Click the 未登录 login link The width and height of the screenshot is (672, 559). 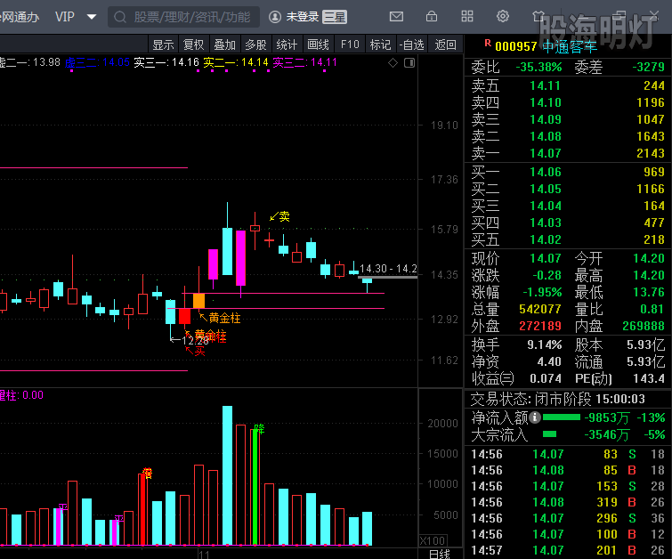point(302,17)
